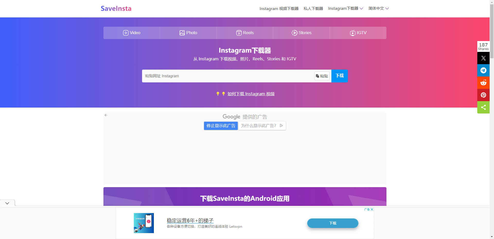
Task: Expand the Instagram下载器 dropdown menu
Action: coord(345,8)
